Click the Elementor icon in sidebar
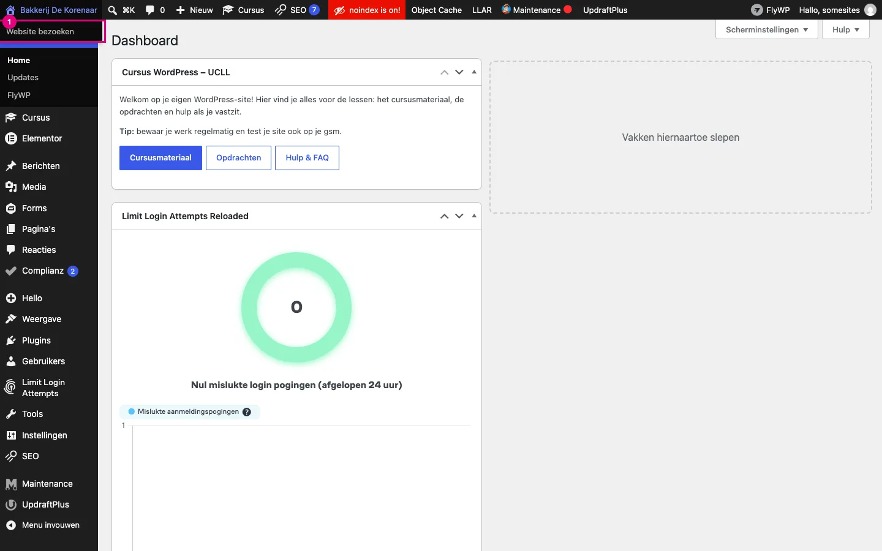The width and height of the screenshot is (882, 551). [11, 138]
